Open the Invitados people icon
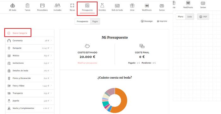The image size is (221, 114). point(57,6)
